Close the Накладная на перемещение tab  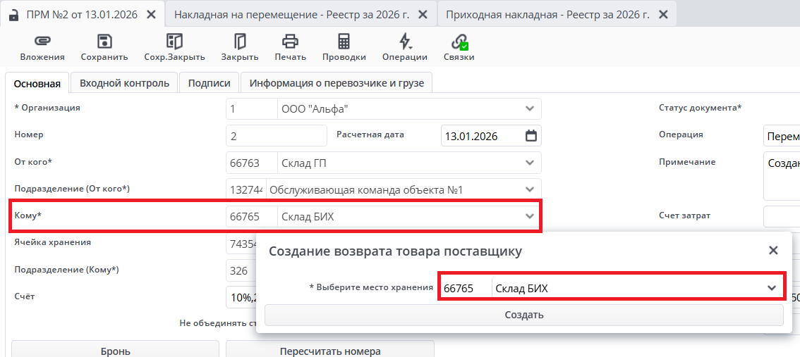coord(423,15)
